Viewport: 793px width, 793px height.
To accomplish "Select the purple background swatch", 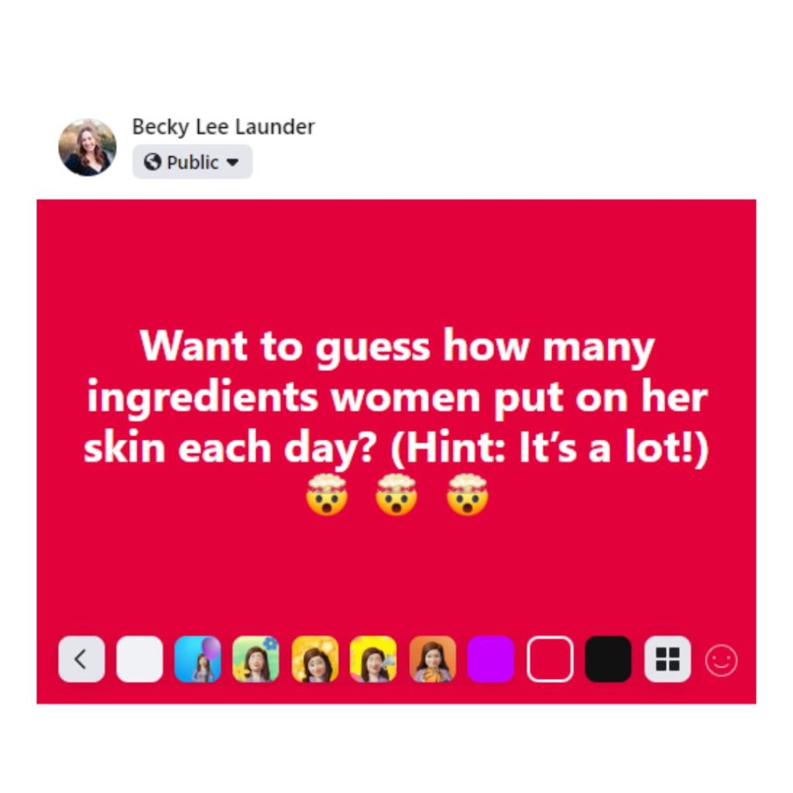I will pos(490,659).
